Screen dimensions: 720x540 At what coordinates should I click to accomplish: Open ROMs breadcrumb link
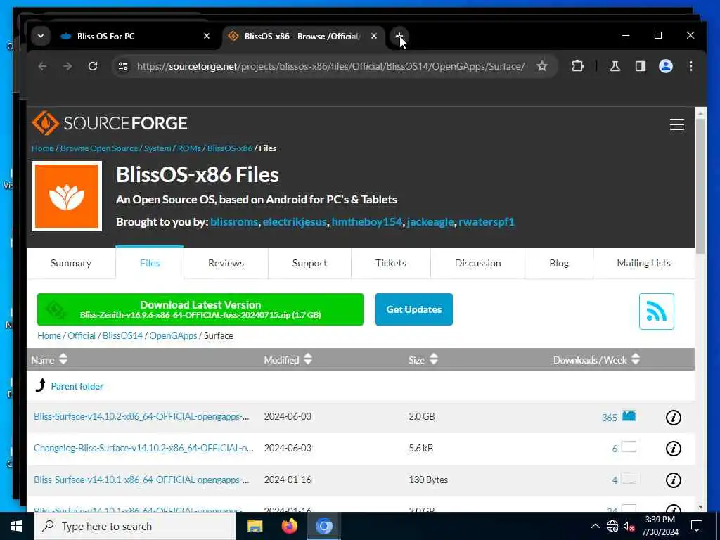(x=189, y=148)
